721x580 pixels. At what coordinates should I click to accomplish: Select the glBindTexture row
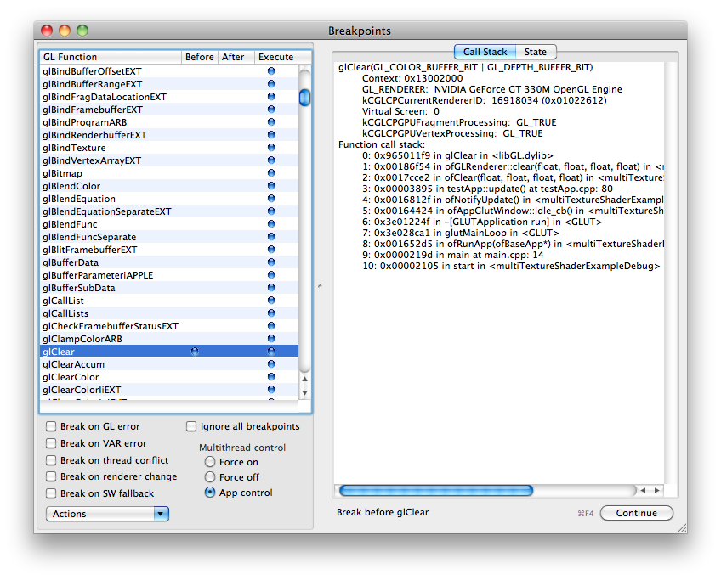pos(169,148)
